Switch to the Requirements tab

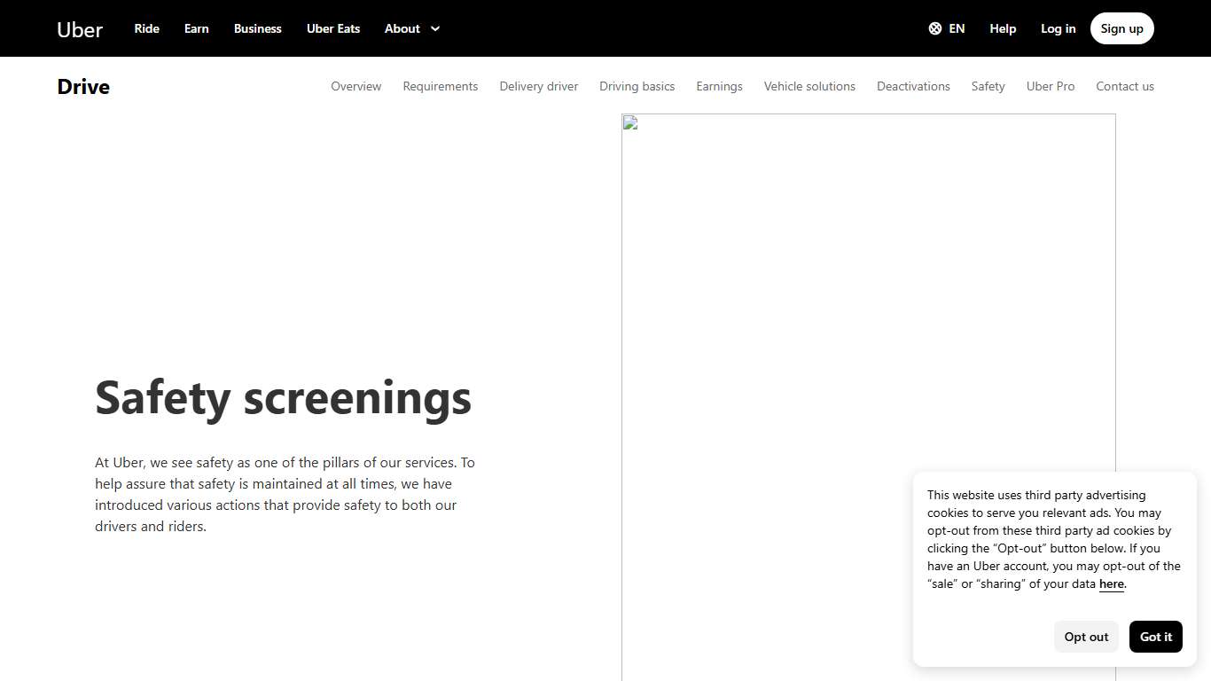[x=440, y=86]
